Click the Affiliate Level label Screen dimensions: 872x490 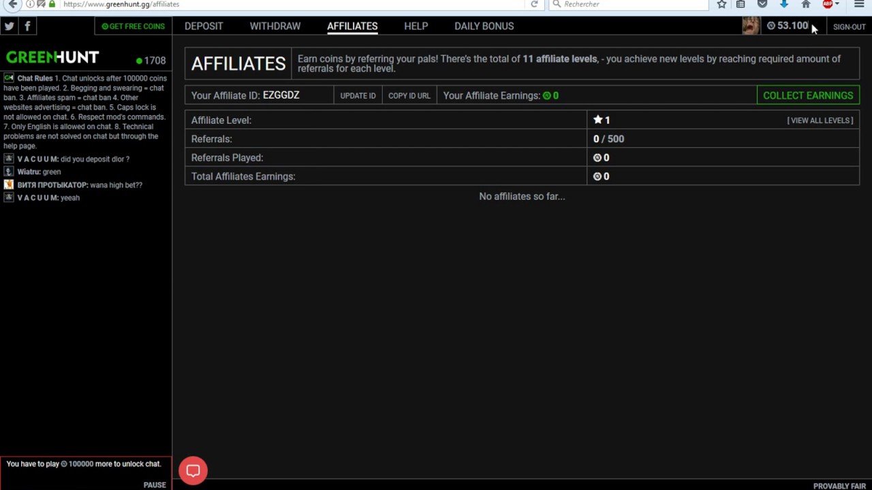click(221, 120)
